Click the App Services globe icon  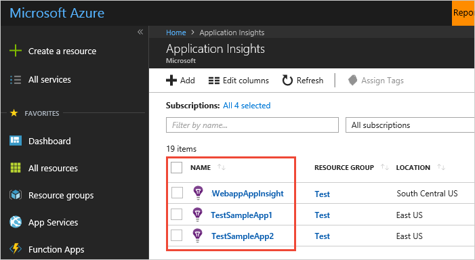[x=16, y=222]
